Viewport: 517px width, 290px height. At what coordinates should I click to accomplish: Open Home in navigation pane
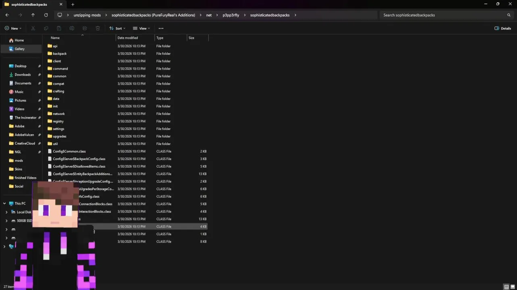[19, 40]
